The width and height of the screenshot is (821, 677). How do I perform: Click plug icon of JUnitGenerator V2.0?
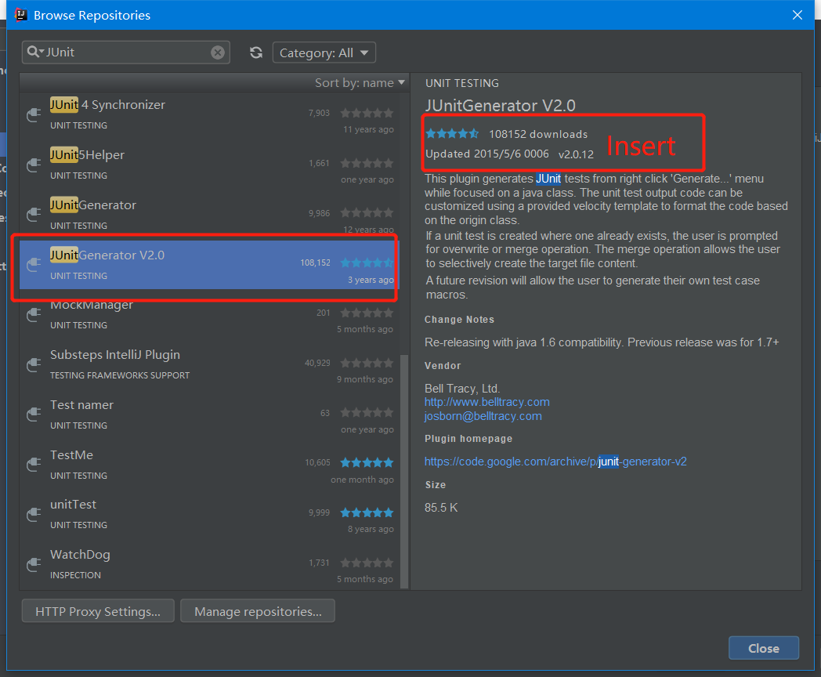point(34,264)
